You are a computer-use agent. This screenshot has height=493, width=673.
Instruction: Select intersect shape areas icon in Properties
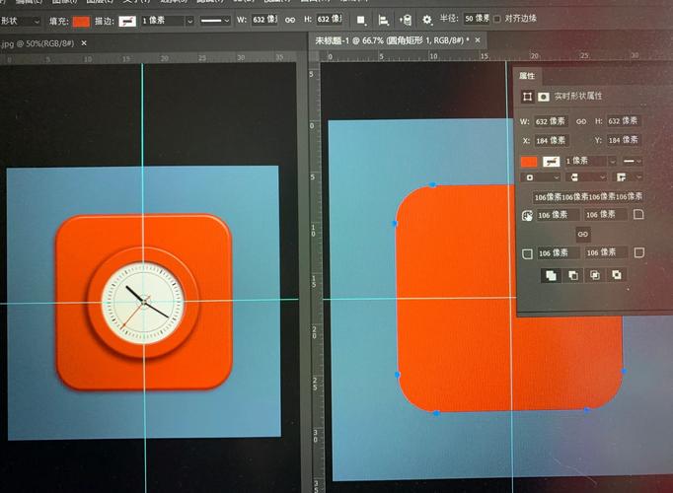pyautogui.click(x=594, y=276)
